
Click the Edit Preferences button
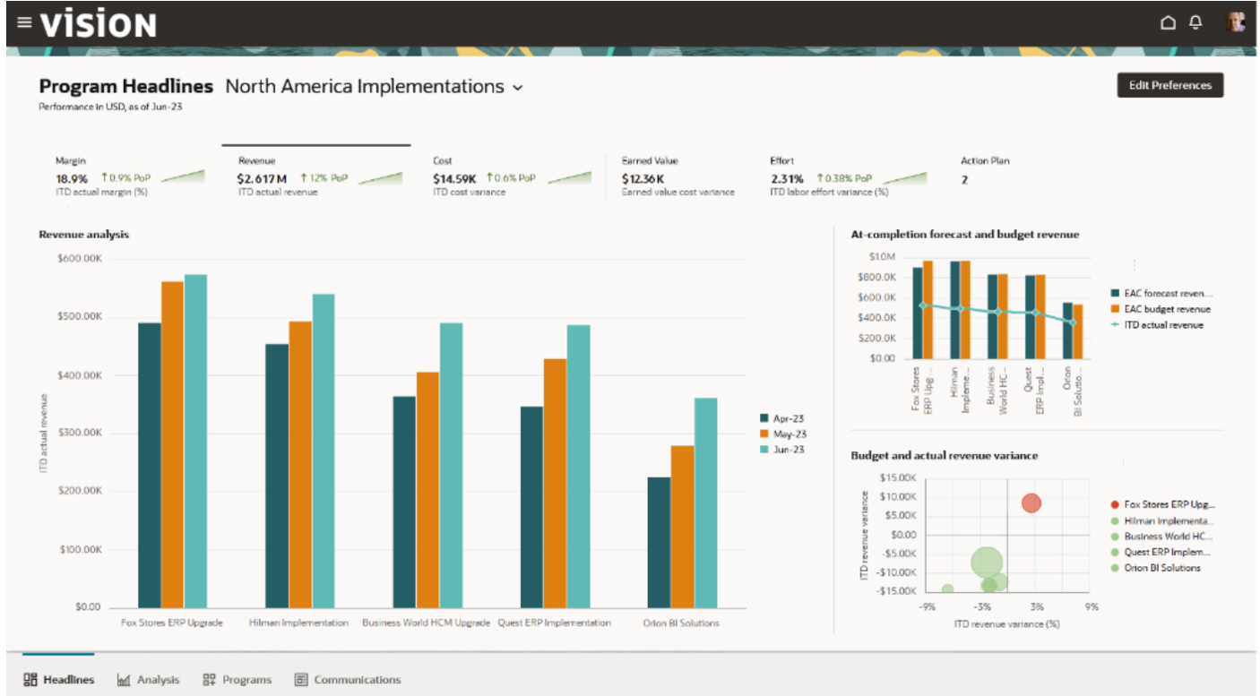coord(1169,85)
